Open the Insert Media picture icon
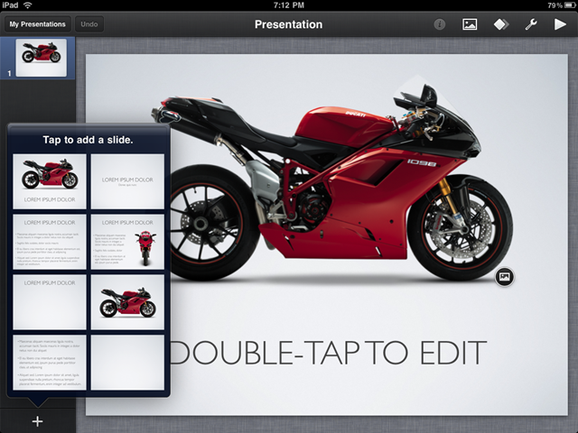The width and height of the screenshot is (578, 433). [470, 24]
